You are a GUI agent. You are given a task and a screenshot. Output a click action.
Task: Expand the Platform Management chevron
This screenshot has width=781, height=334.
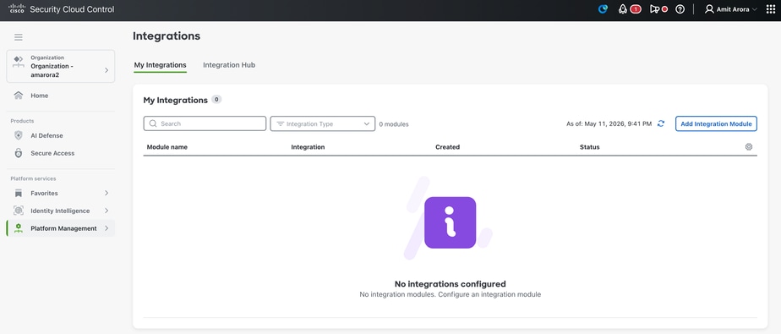click(x=106, y=228)
